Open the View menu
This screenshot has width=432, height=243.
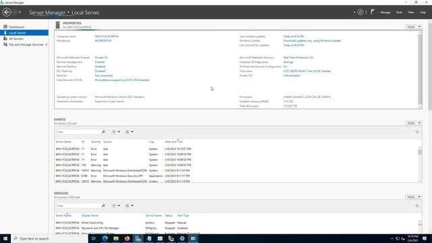pos(411,12)
